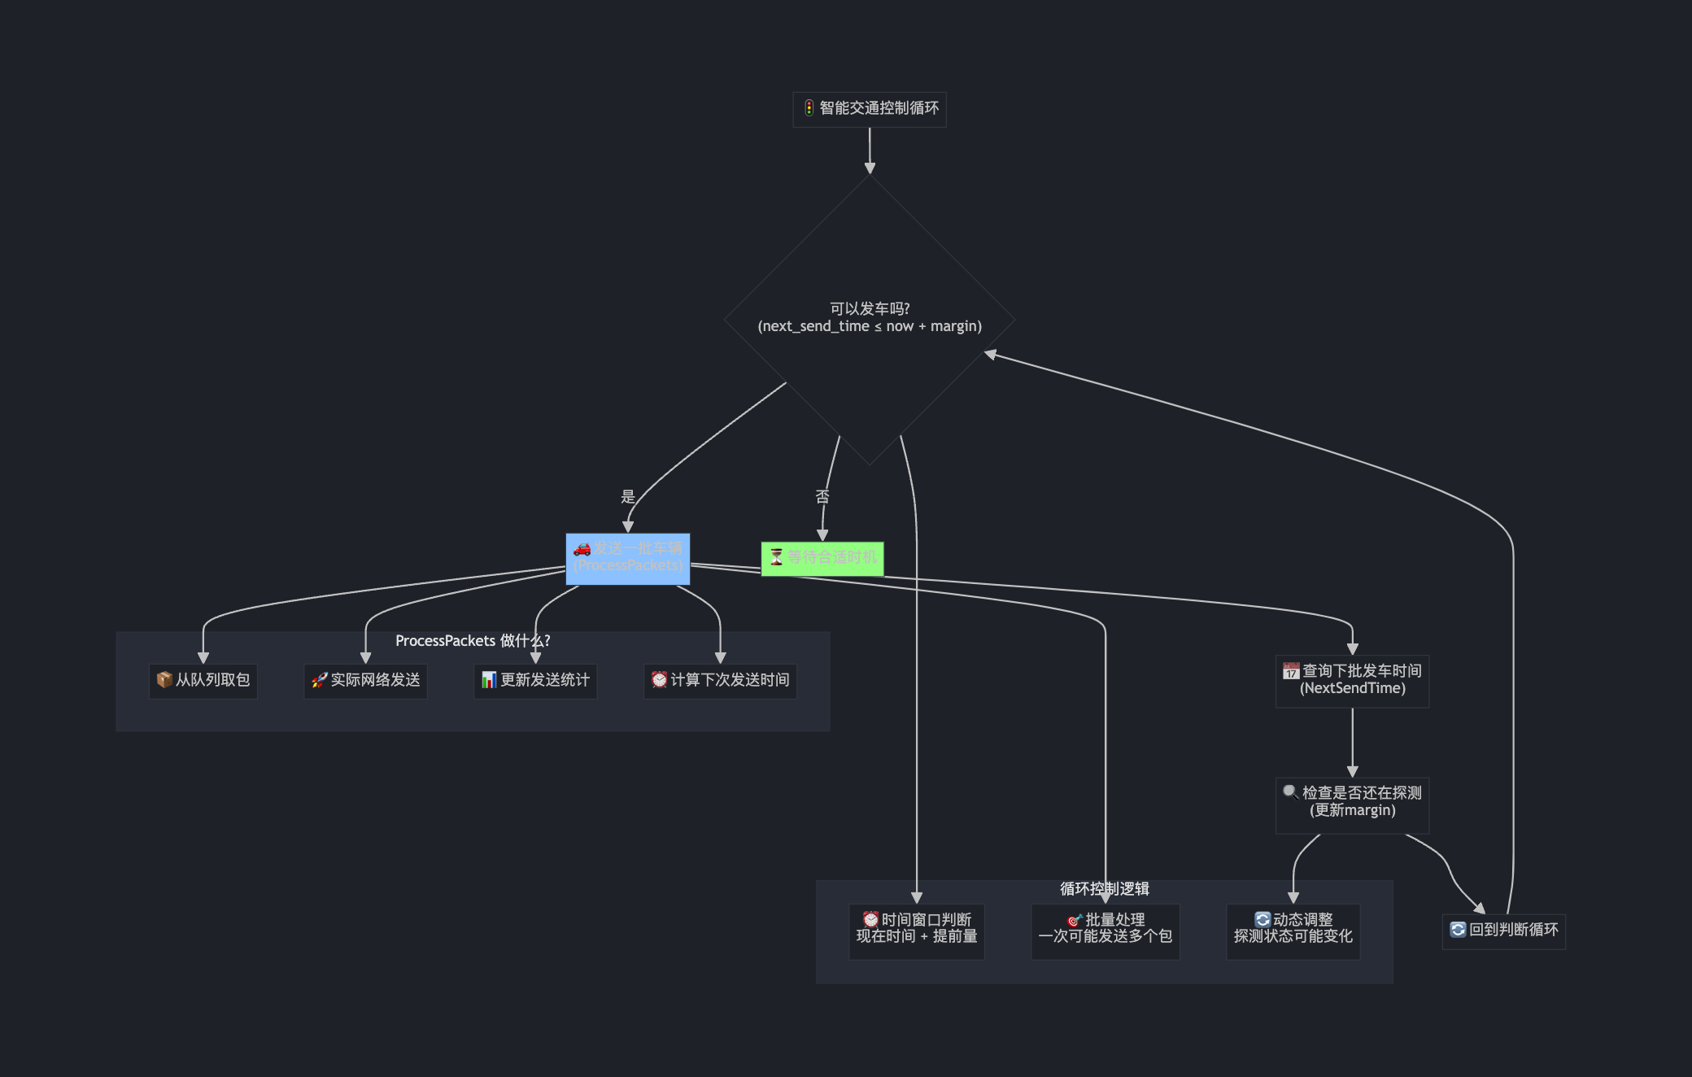
Task: Click the rocket icon 实际网络发送
Action: pos(320,680)
